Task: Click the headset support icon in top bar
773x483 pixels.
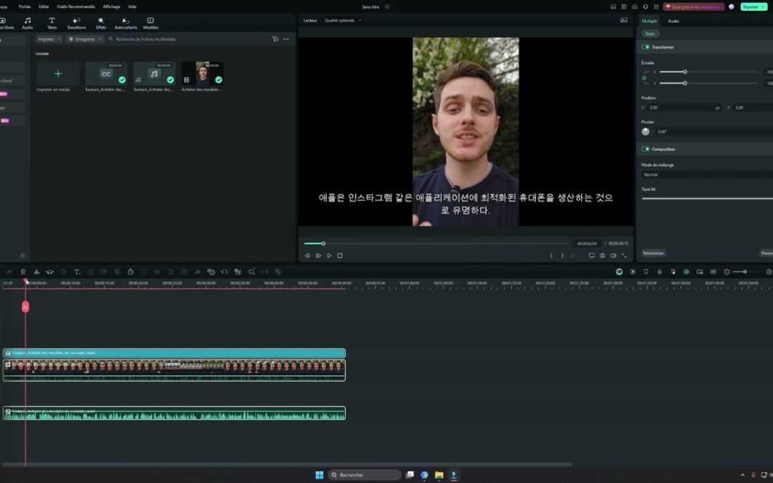Action: 646,7
